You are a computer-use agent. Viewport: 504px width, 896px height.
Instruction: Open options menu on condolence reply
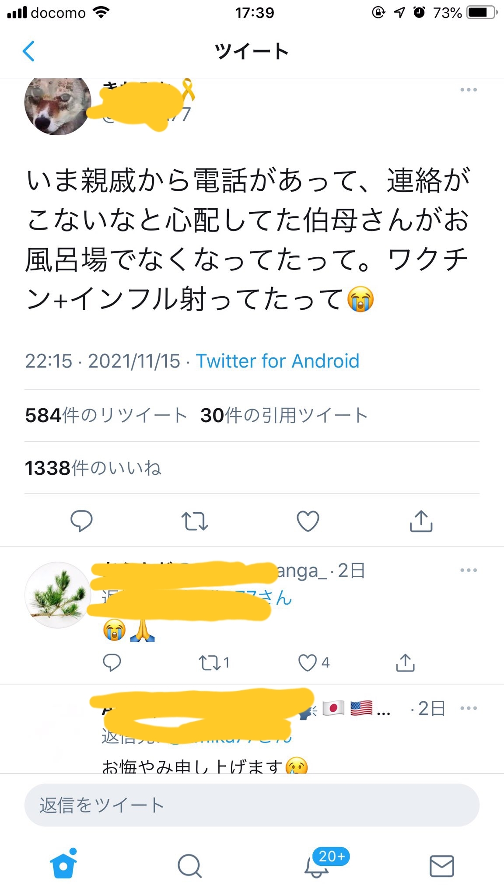[x=469, y=708]
